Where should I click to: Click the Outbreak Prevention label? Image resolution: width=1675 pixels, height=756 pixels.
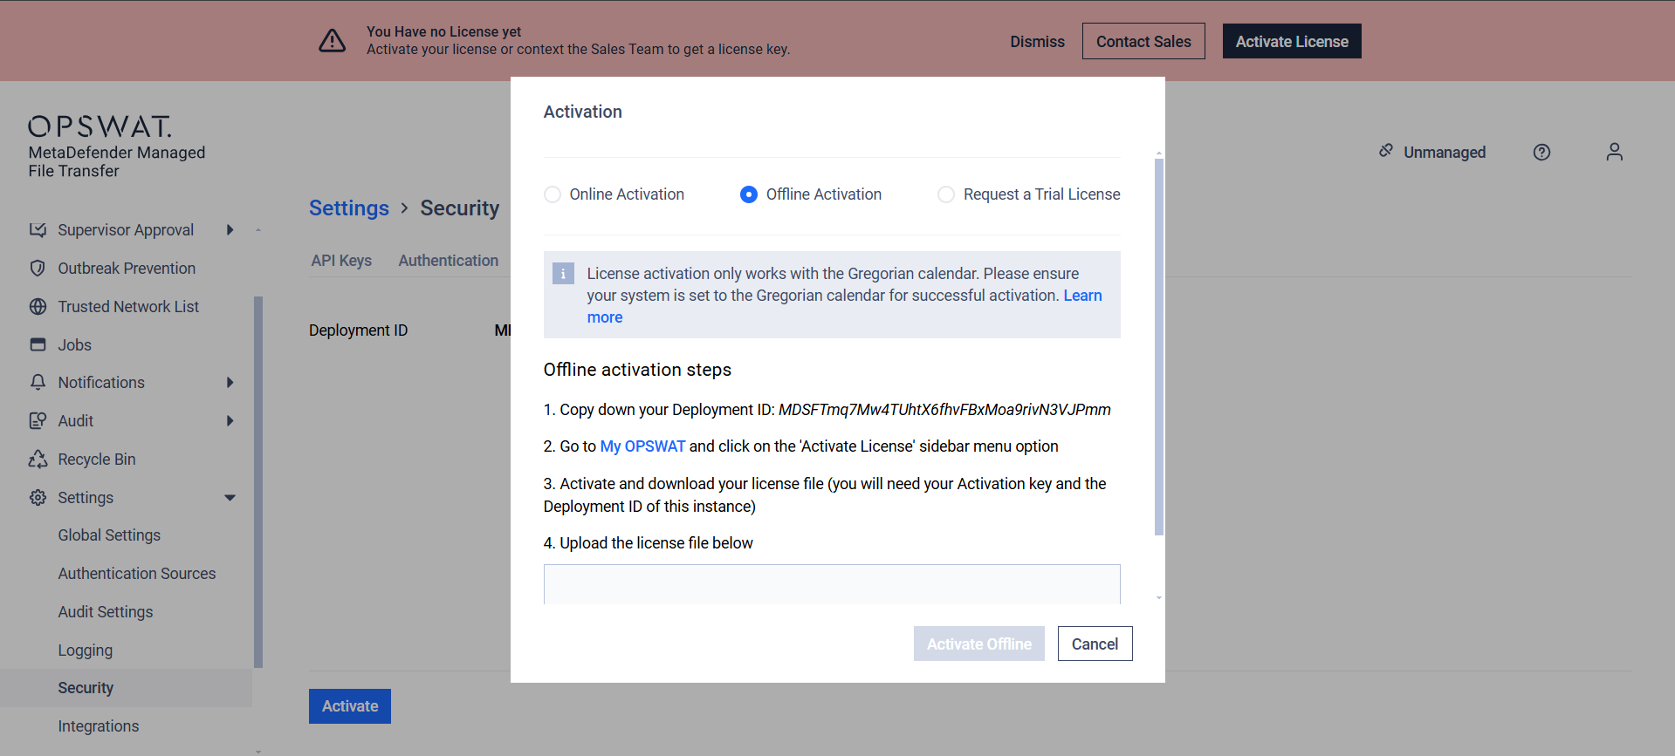click(127, 269)
